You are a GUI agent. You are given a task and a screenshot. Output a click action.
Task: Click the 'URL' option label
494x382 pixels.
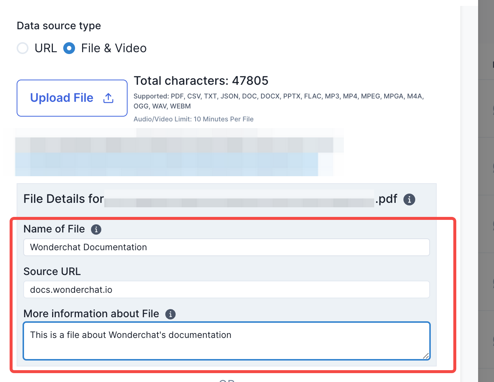coord(46,48)
